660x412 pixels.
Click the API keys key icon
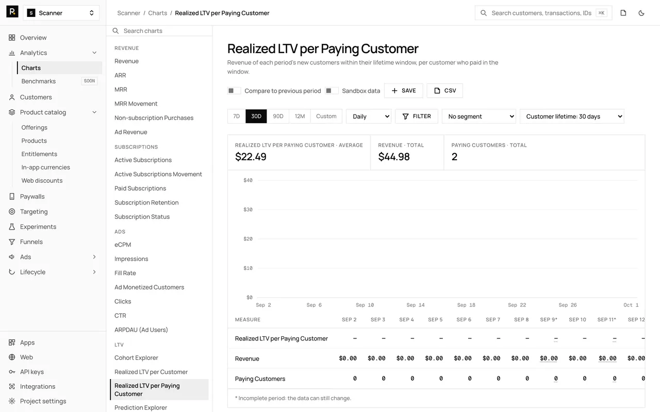[x=12, y=372]
